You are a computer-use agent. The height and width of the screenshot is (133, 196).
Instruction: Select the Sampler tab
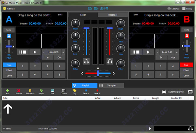[111, 85]
